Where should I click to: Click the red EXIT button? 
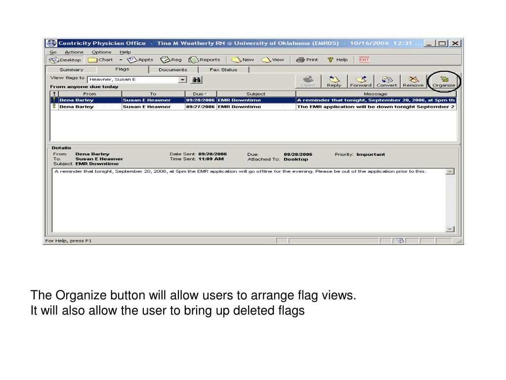(x=364, y=60)
